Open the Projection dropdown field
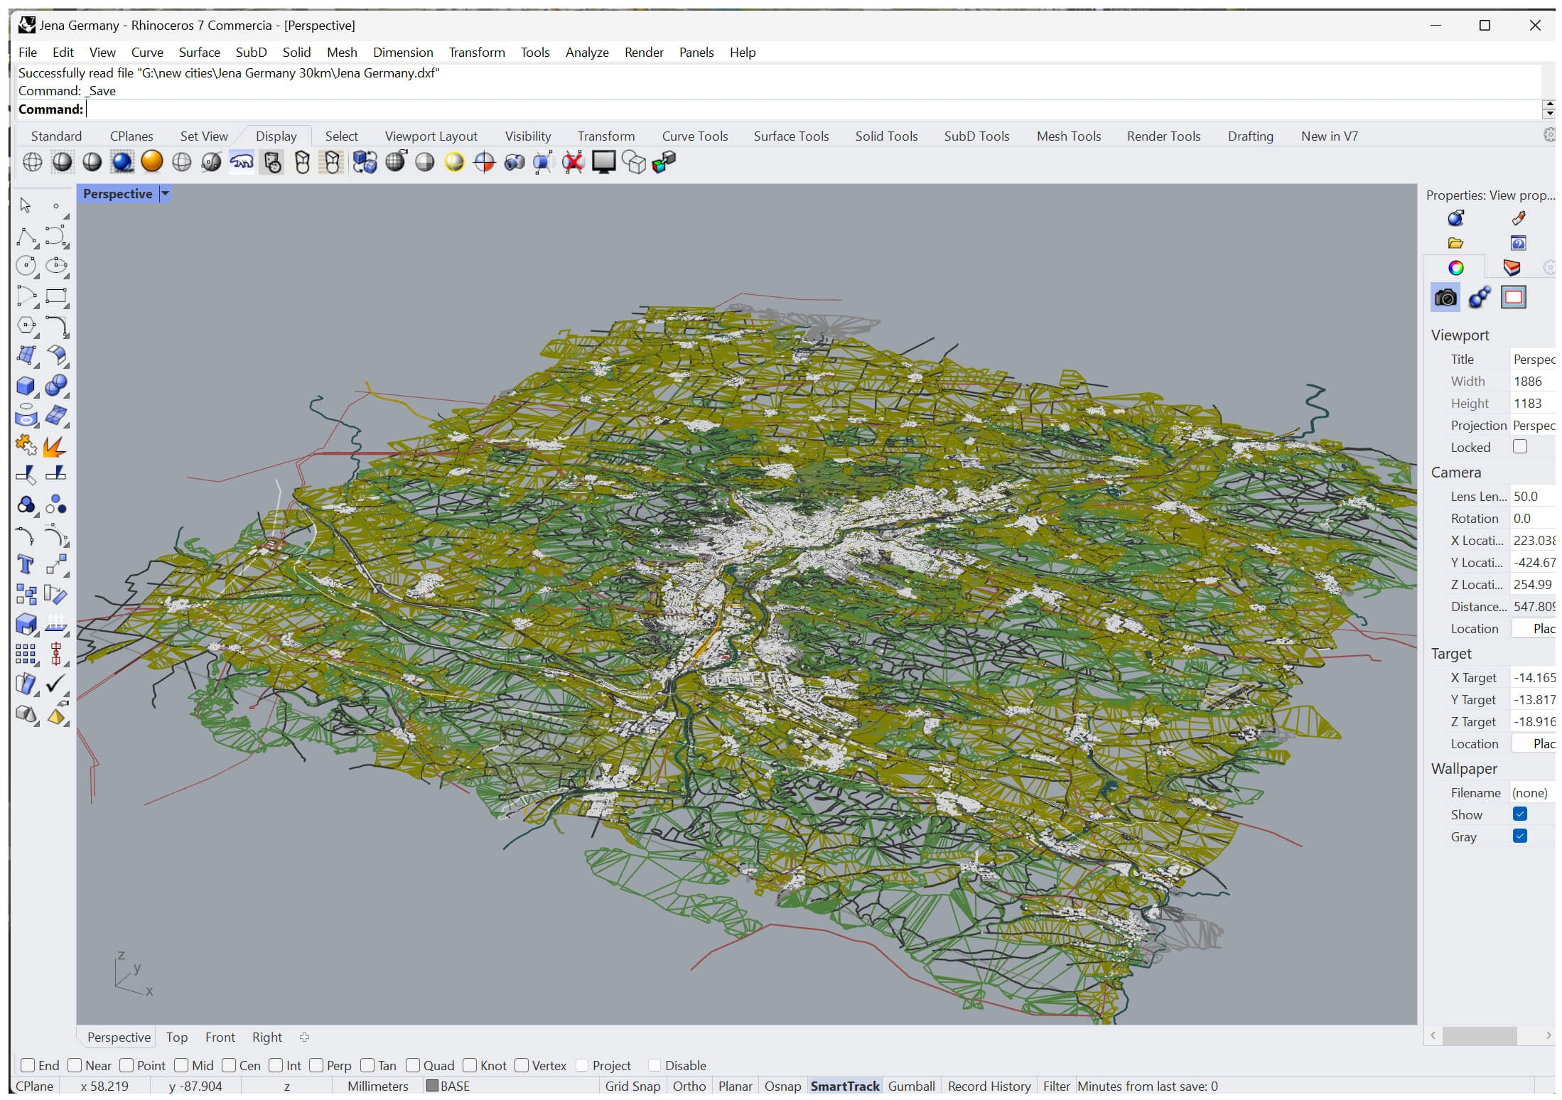The image size is (1562, 1100). [x=1533, y=425]
